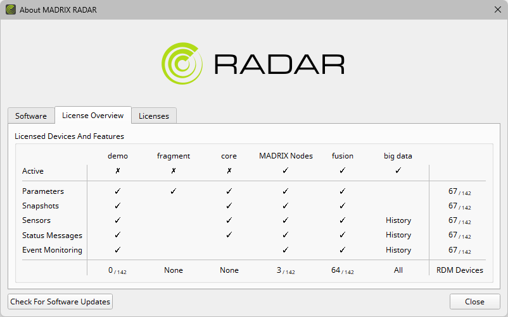This screenshot has height=317, width=508.
Task: Click History in the Event Monitoring row
Action: (398, 250)
